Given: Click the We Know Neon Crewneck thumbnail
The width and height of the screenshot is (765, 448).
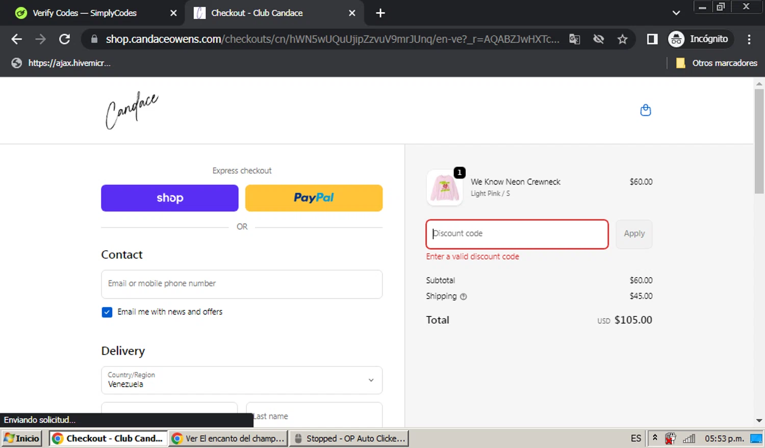Looking at the screenshot, I should [445, 188].
